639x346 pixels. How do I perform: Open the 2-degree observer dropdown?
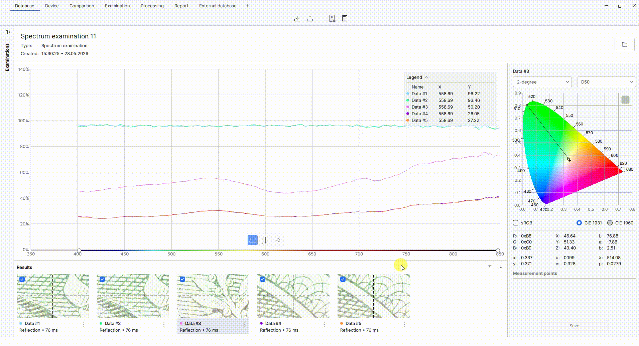point(542,82)
